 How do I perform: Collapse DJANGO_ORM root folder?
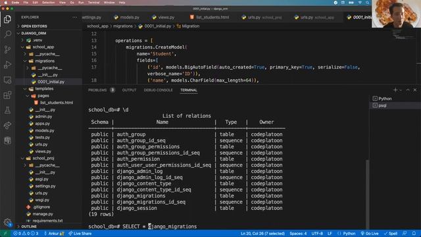(34, 33)
